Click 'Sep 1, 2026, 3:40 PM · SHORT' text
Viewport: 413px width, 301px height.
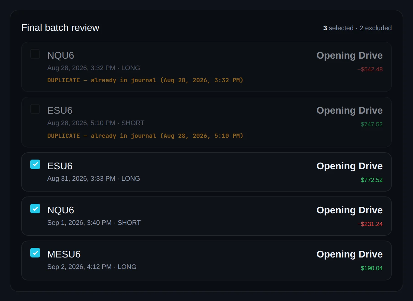[x=94, y=223]
